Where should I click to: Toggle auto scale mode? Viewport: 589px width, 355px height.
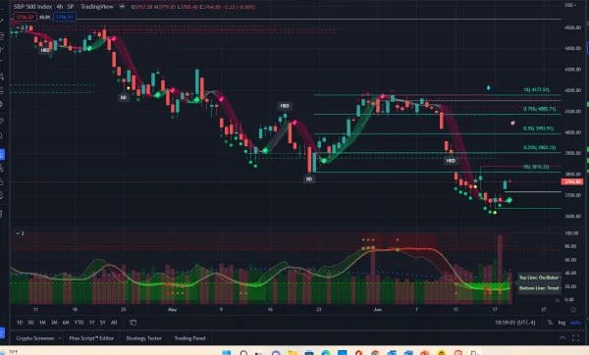click(x=575, y=323)
